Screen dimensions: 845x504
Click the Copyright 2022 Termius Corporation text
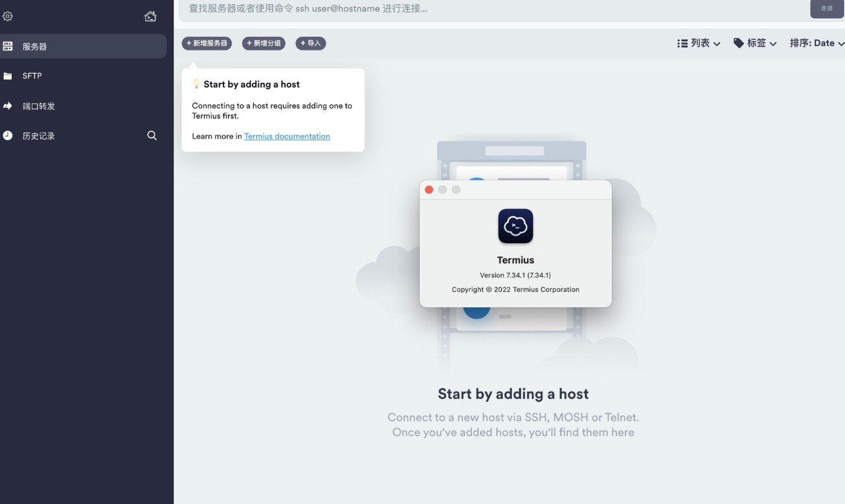pyautogui.click(x=515, y=289)
